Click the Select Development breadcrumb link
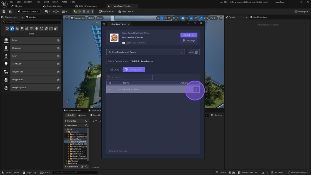Screen dimensions: 311x175 click(118, 61)
